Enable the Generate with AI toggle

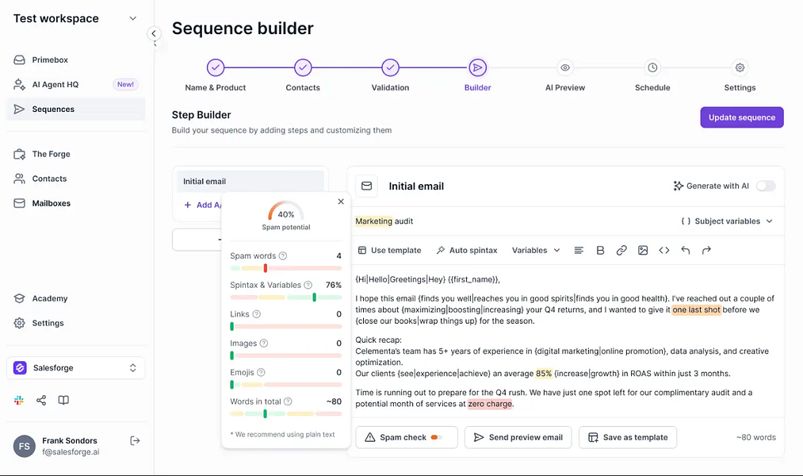point(766,186)
